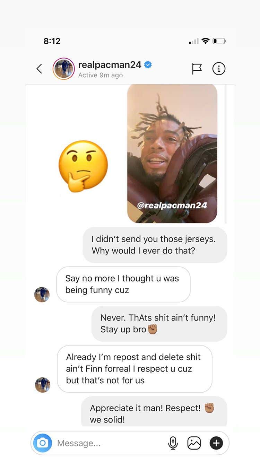The height and width of the screenshot is (462, 260).
Task: Tap the thinking face emoji reaction
Action: tap(83, 166)
